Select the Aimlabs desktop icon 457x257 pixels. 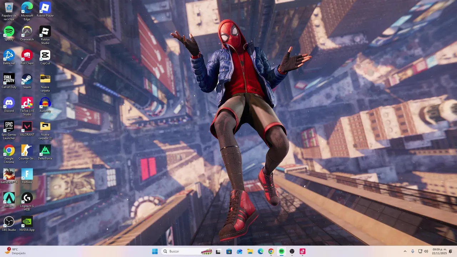pyautogui.click(x=9, y=200)
